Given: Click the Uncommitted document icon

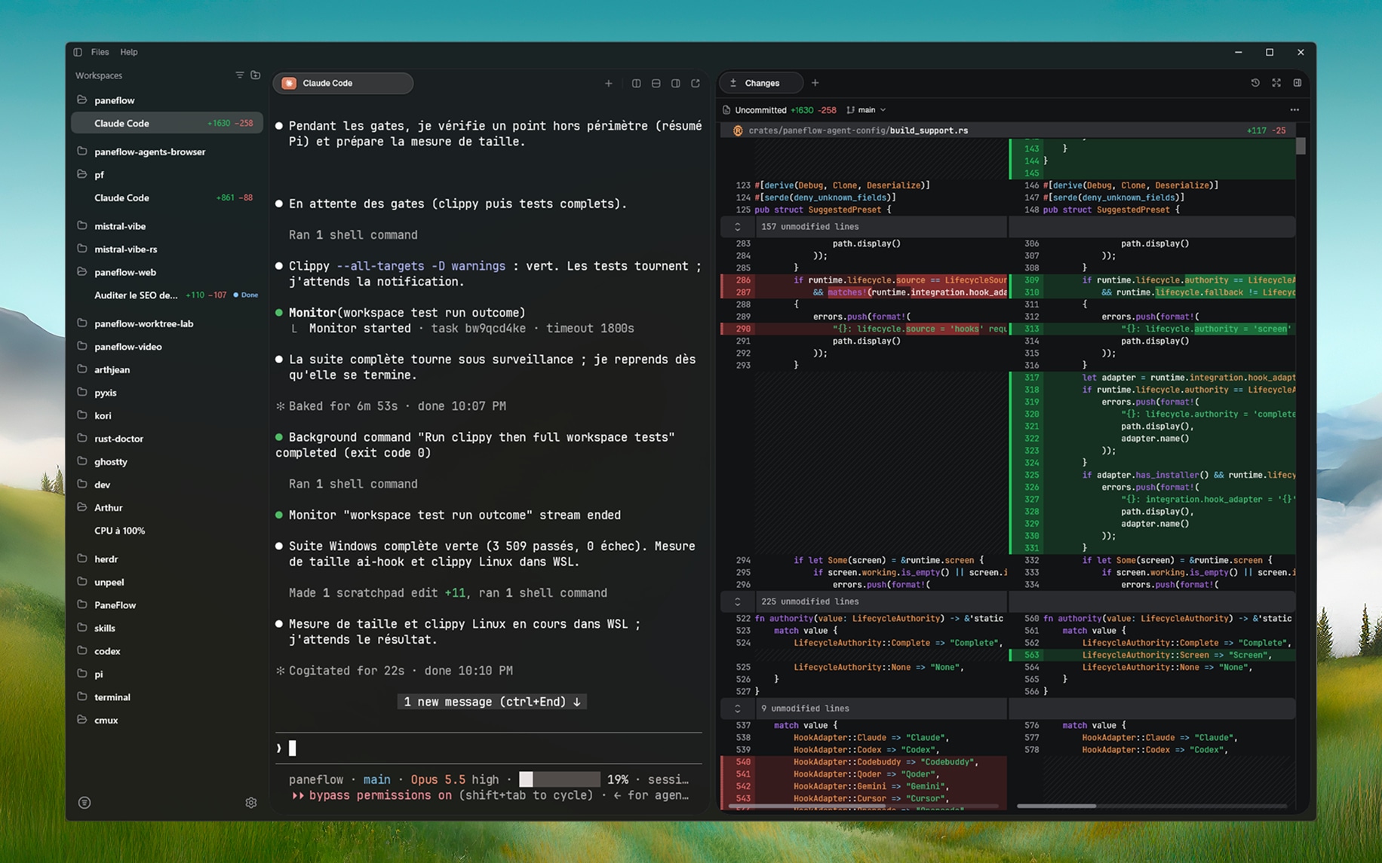Looking at the screenshot, I should [726, 110].
